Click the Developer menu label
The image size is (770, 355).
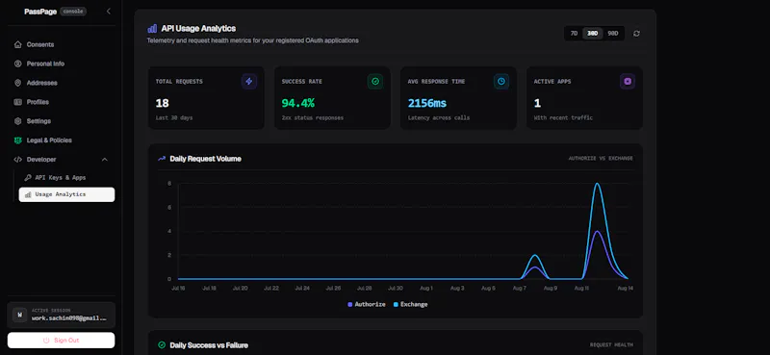coord(41,160)
